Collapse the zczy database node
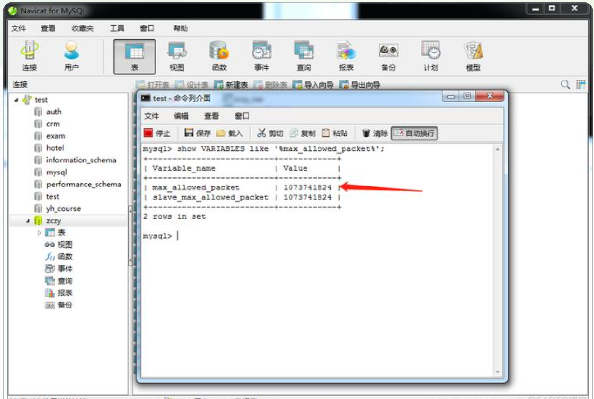Screen dimensions: 594x399 [28, 221]
